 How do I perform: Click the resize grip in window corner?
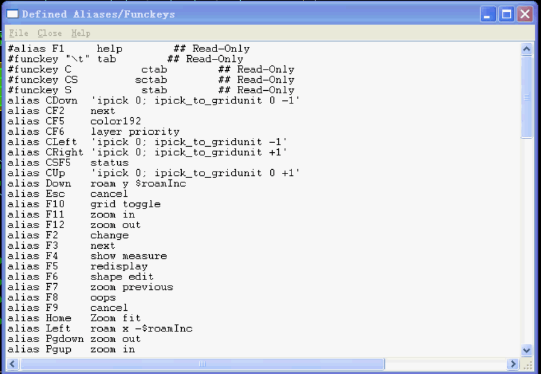(x=528, y=365)
